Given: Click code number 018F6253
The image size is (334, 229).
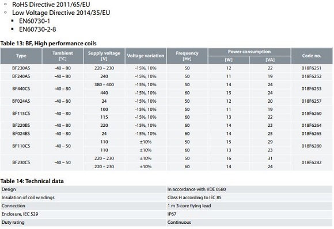Looking at the screenshot, I should click(x=311, y=89).
